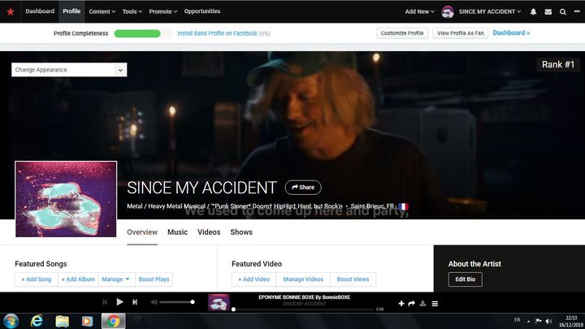Click the search magnifier icon

pos(562,12)
